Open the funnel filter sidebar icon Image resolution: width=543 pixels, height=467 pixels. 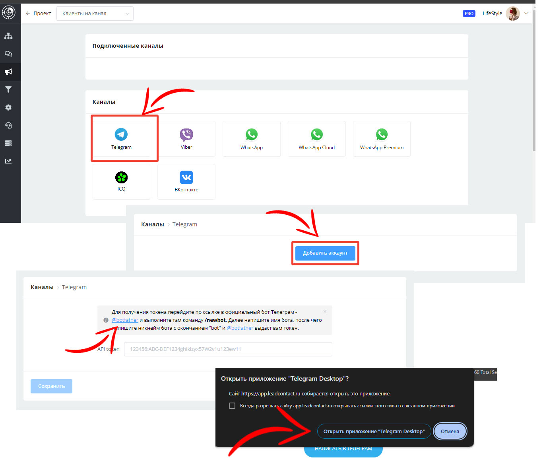click(x=8, y=90)
